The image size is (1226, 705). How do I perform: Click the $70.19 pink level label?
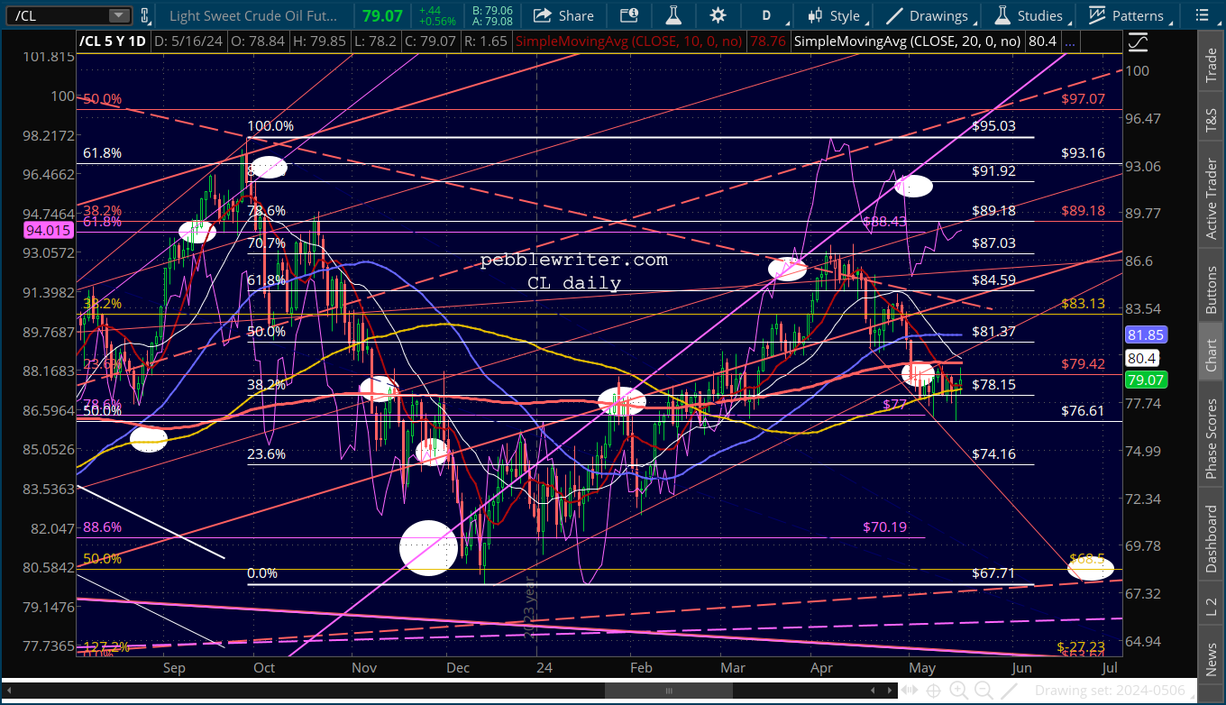pyautogui.click(x=885, y=527)
